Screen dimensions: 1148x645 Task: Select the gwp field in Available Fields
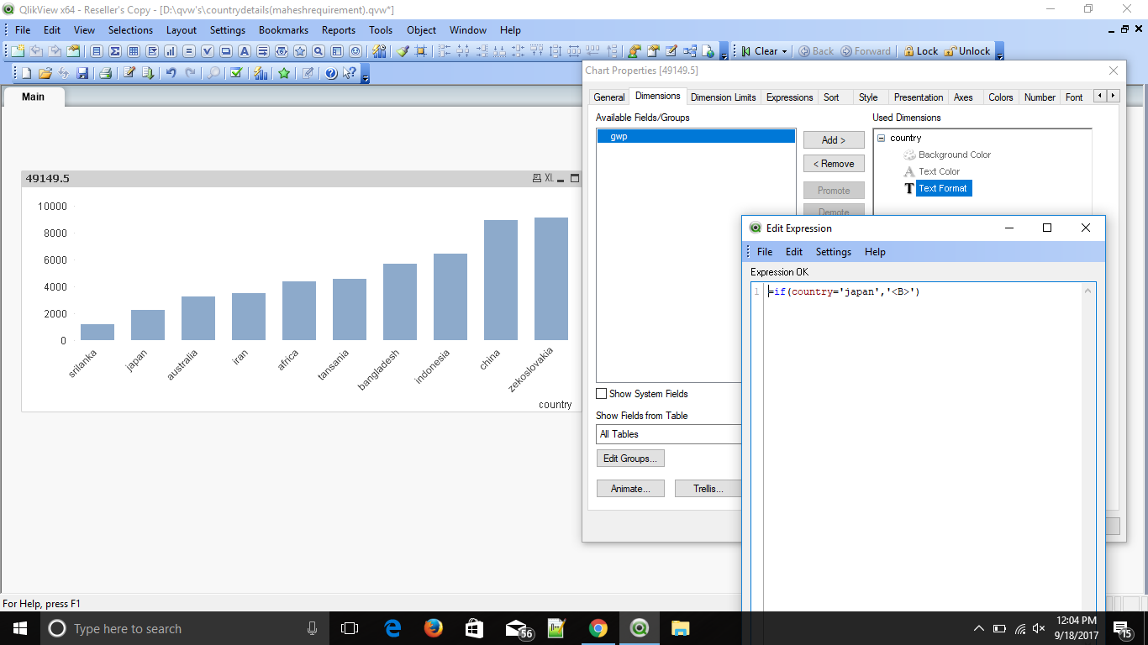point(696,136)
